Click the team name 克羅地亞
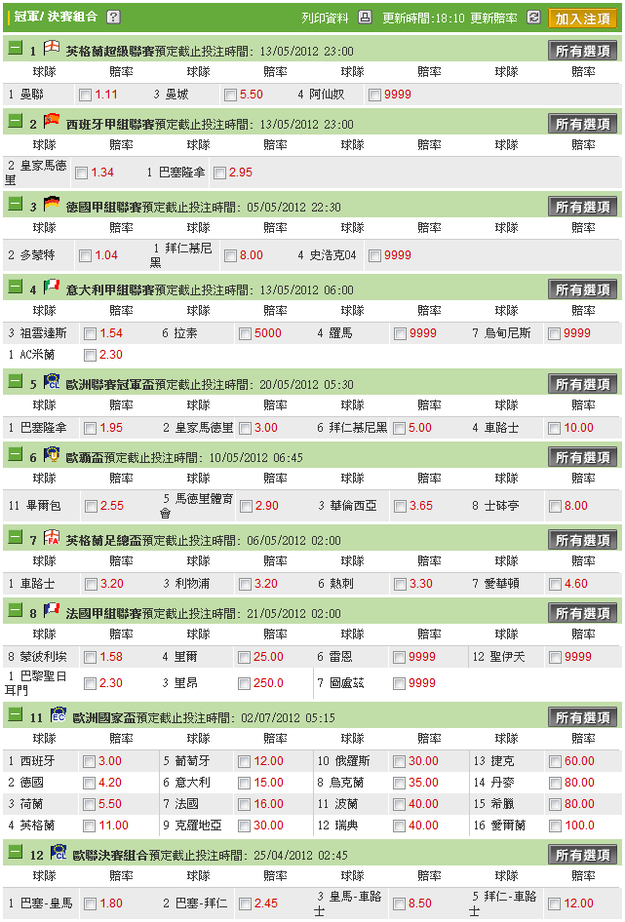Viewport: 625px width, 922px height. point(198,826)
